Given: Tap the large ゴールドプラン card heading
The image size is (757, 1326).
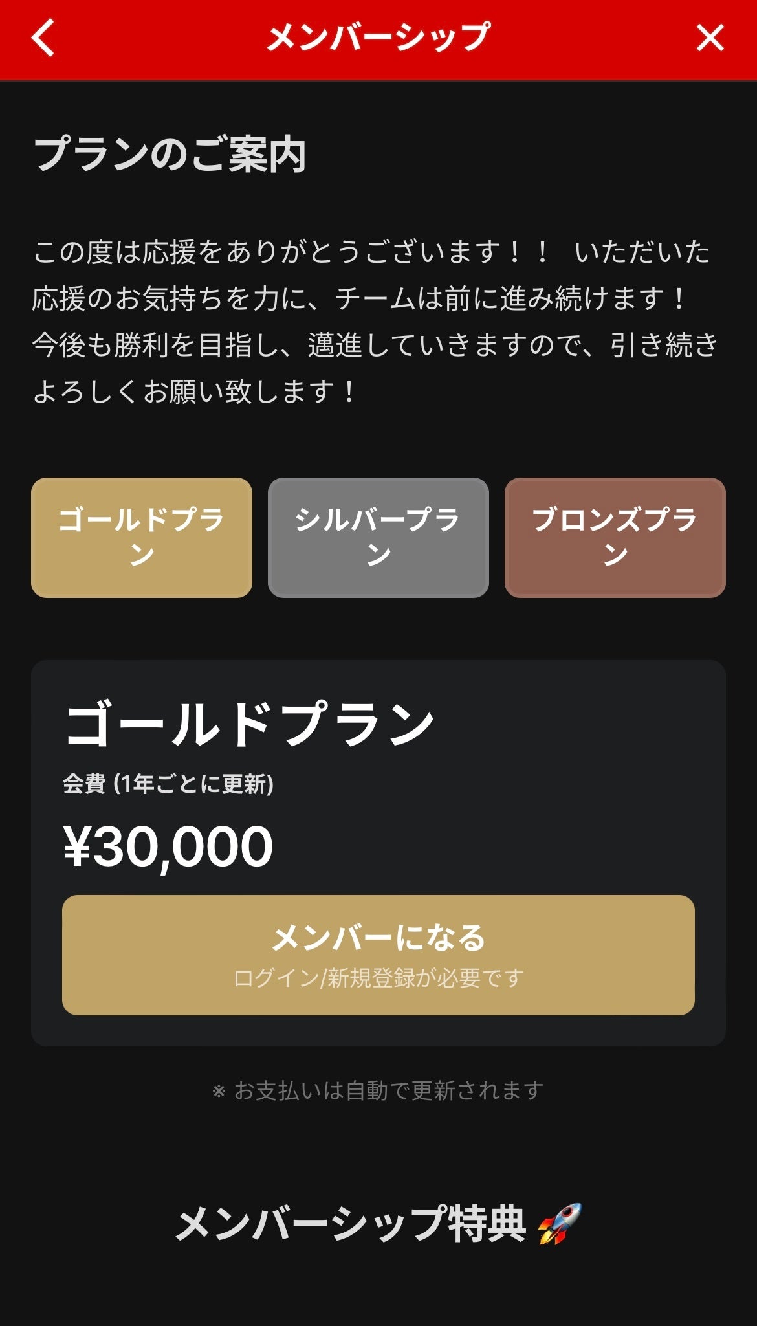Looking at the screenshot, I should tap(249, 725).
